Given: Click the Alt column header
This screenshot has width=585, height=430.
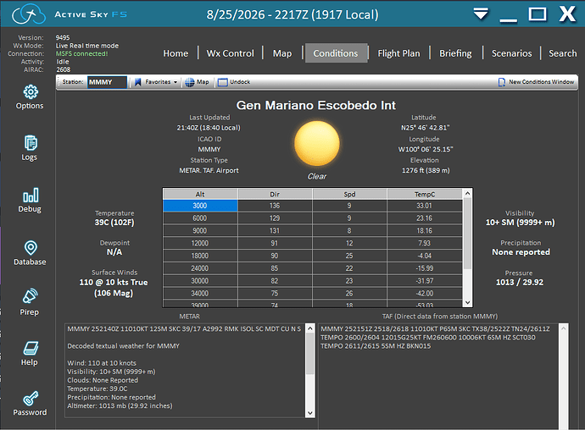Looking at the screenshot, I should (x=200, y=194).
